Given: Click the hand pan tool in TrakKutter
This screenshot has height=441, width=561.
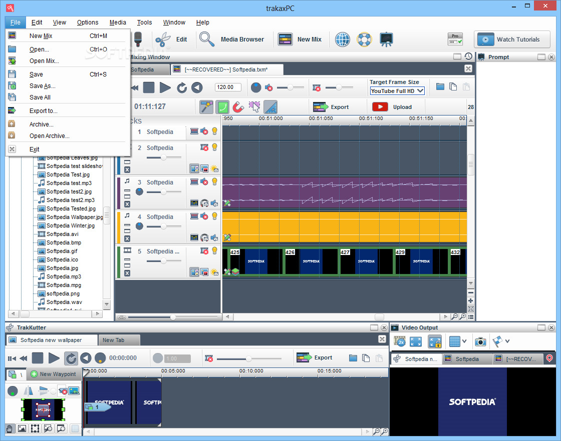Looking at the screenshot, I should (x=10, y=428).
